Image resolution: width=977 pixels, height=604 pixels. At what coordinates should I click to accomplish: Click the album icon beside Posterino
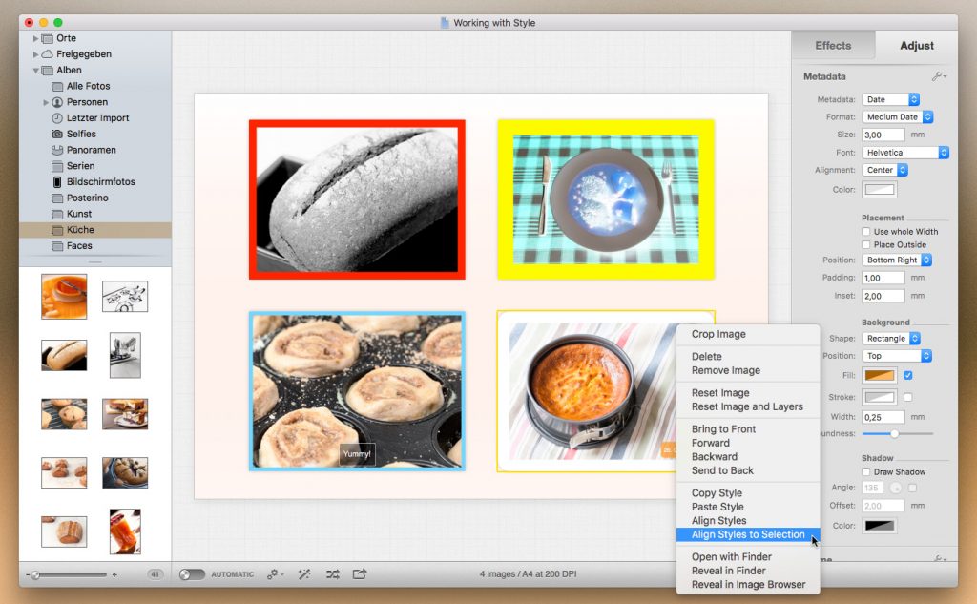coord(57,198)
